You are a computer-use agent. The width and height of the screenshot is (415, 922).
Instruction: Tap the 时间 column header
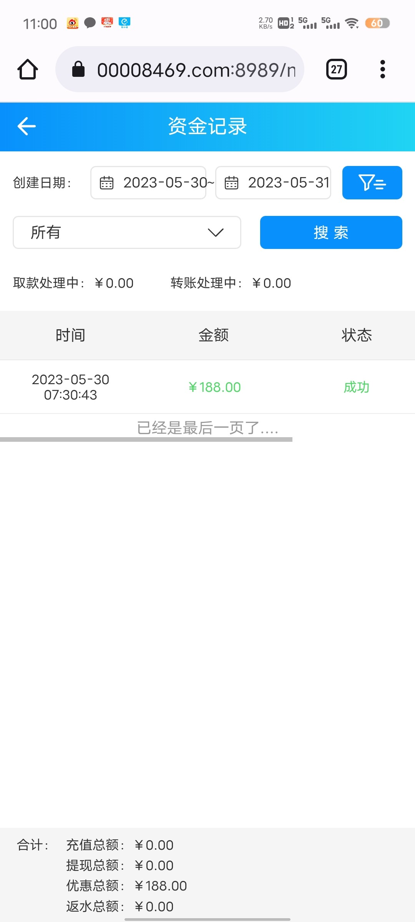tap(70, 335)
